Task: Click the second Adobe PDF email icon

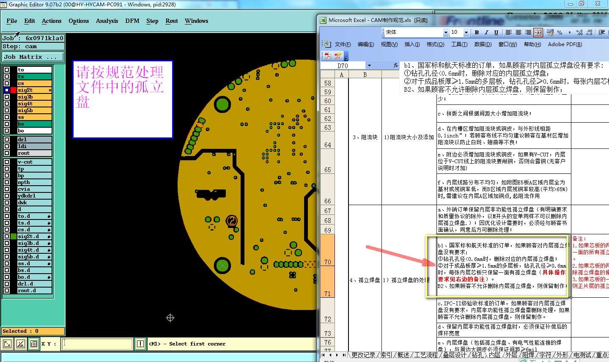Action: pos(337,56)
